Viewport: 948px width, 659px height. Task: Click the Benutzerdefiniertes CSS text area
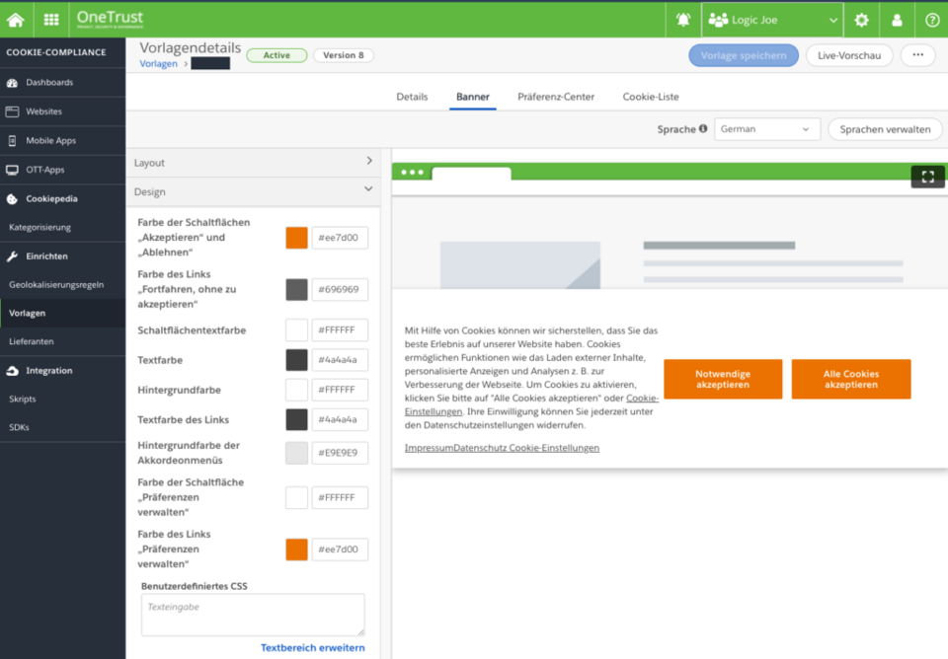[253, 615]
